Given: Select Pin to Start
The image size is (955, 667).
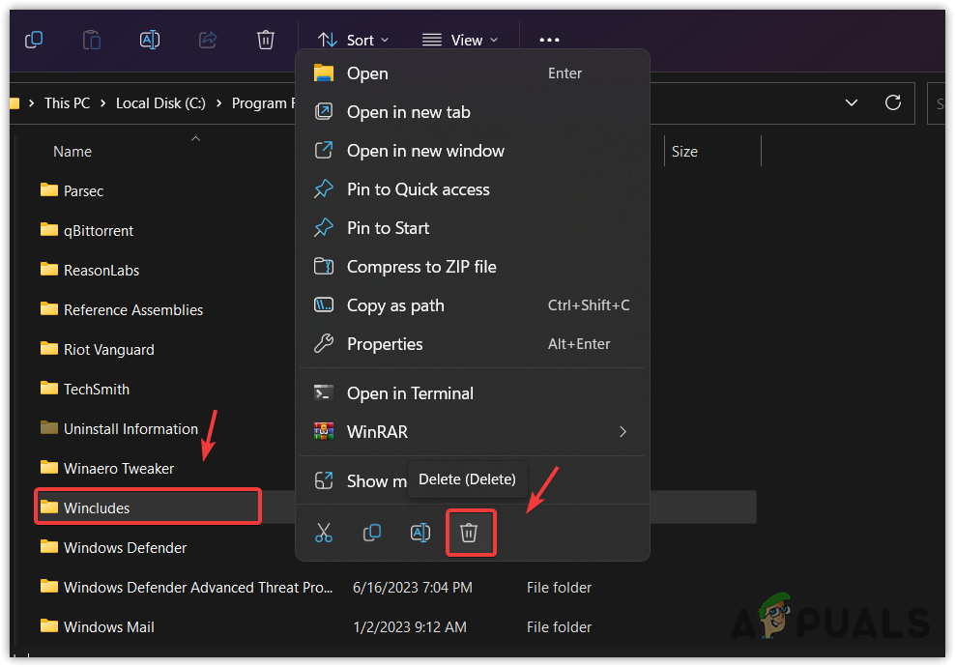Looking at the screenshot, I should [x=472, y=228].
